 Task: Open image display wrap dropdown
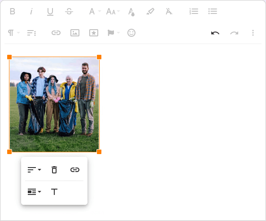[34, 192]
